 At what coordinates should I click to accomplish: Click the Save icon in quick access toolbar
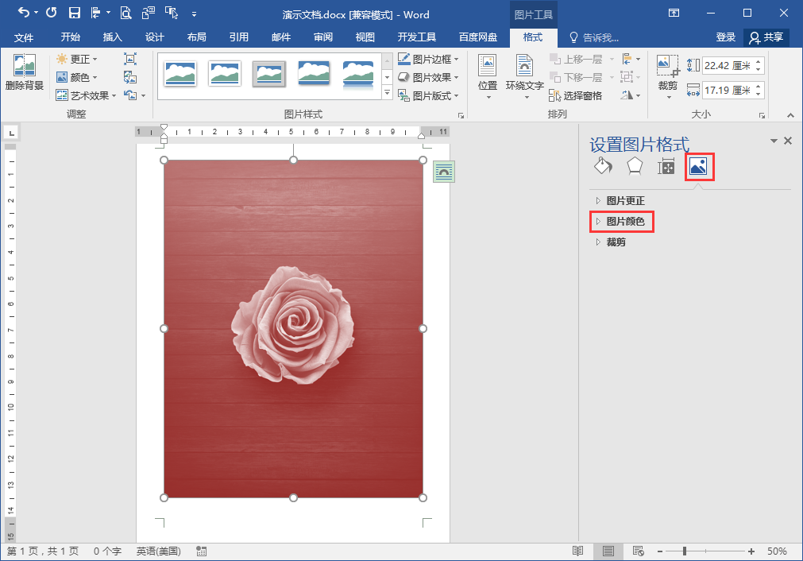click(75, 13)
